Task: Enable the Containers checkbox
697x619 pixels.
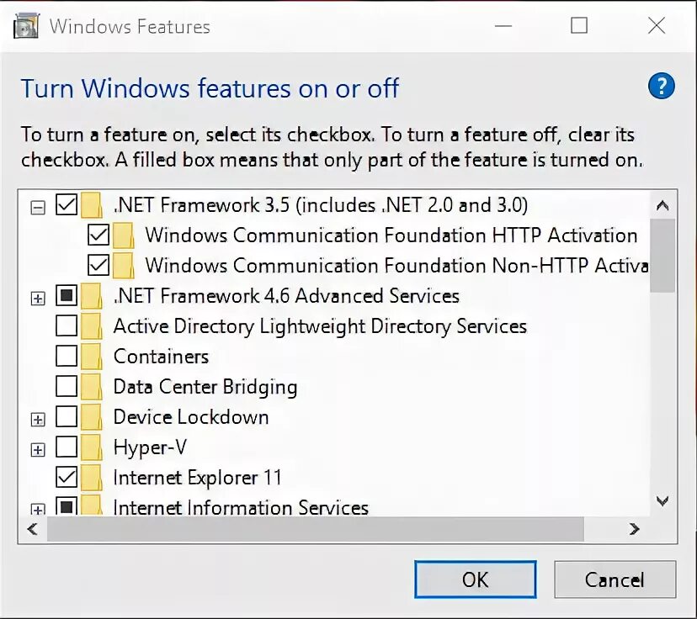Action: 66,357
